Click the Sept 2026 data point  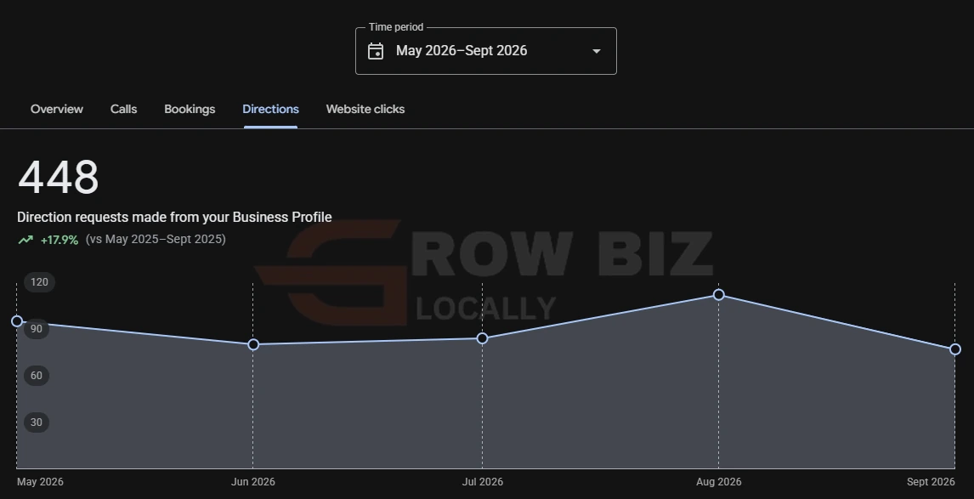pos(955,349)
